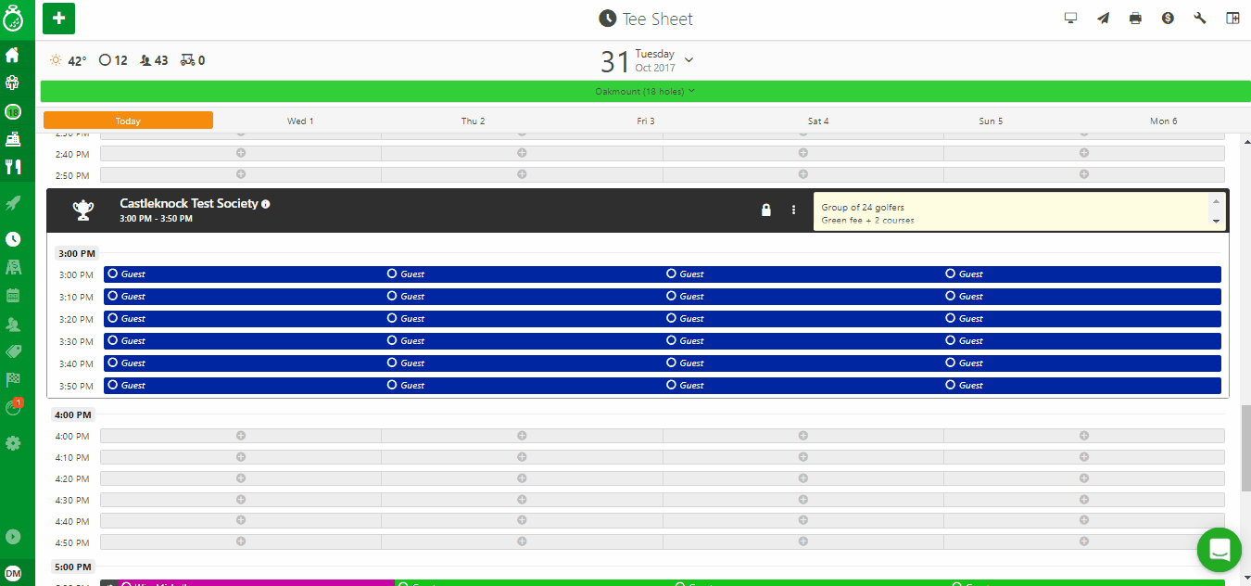Click check-in circle of first 3:50 PM guest
Viewport: 1251px width, 586px height.
click(x=112, y=385)
